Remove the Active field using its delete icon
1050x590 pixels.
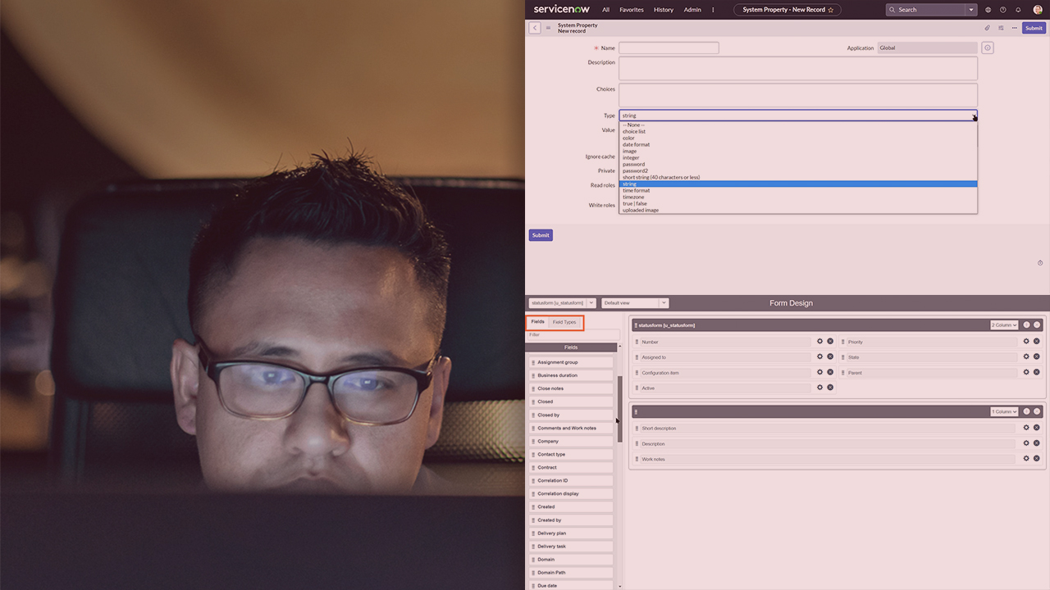[829, 387]
